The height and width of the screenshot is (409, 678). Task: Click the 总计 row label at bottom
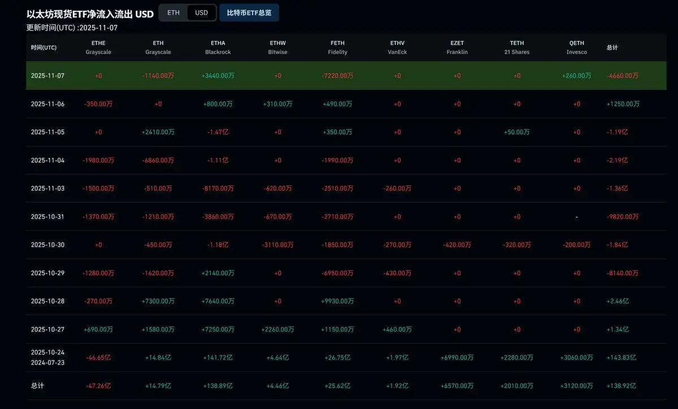click(x=37, y=386)
